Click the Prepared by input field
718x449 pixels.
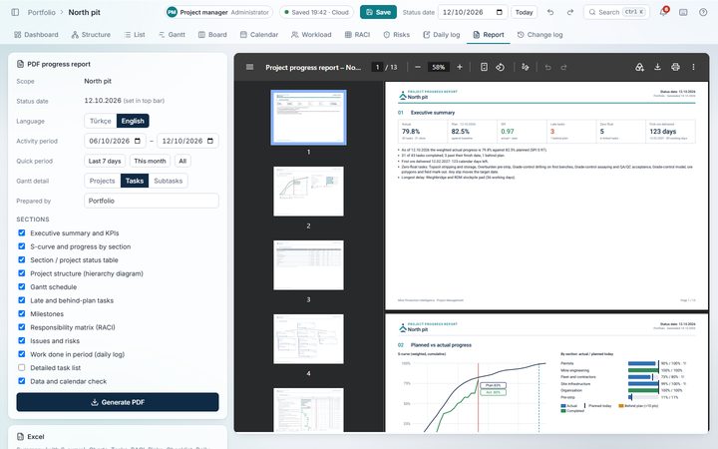point(152,201)
